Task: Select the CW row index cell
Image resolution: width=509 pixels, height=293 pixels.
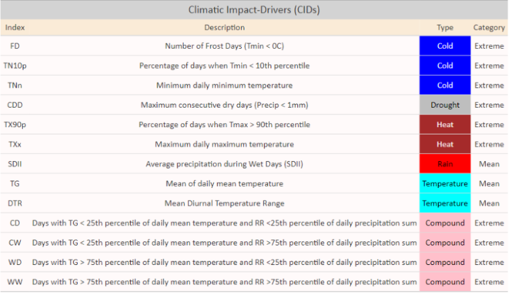Action: 15,243
